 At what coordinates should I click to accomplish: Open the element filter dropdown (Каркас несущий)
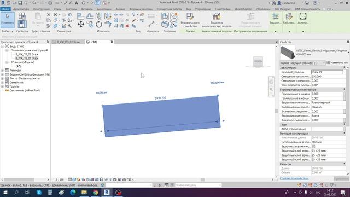(x=302, y=63)
